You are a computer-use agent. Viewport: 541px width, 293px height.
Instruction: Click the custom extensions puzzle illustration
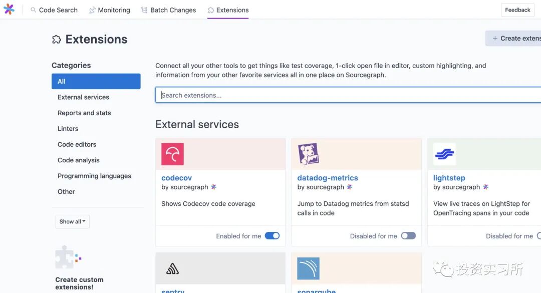(x=68, y=257)
